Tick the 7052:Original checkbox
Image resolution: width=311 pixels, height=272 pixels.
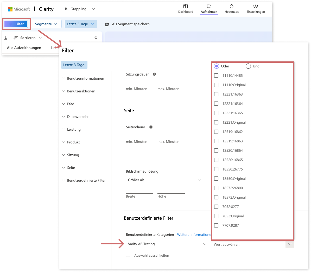pyautogui.click(x=216, y=216)
